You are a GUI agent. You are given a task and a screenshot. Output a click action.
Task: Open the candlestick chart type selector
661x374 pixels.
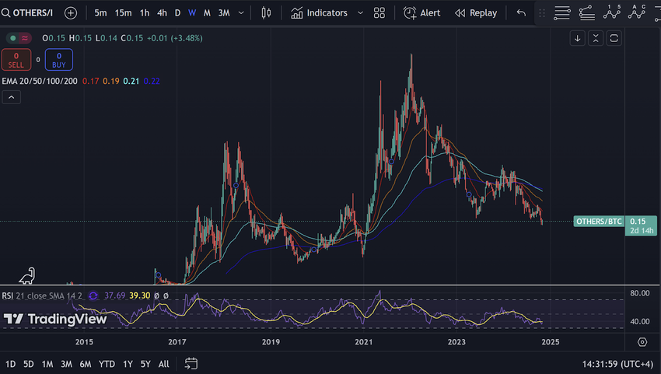[x=267, y=13]
